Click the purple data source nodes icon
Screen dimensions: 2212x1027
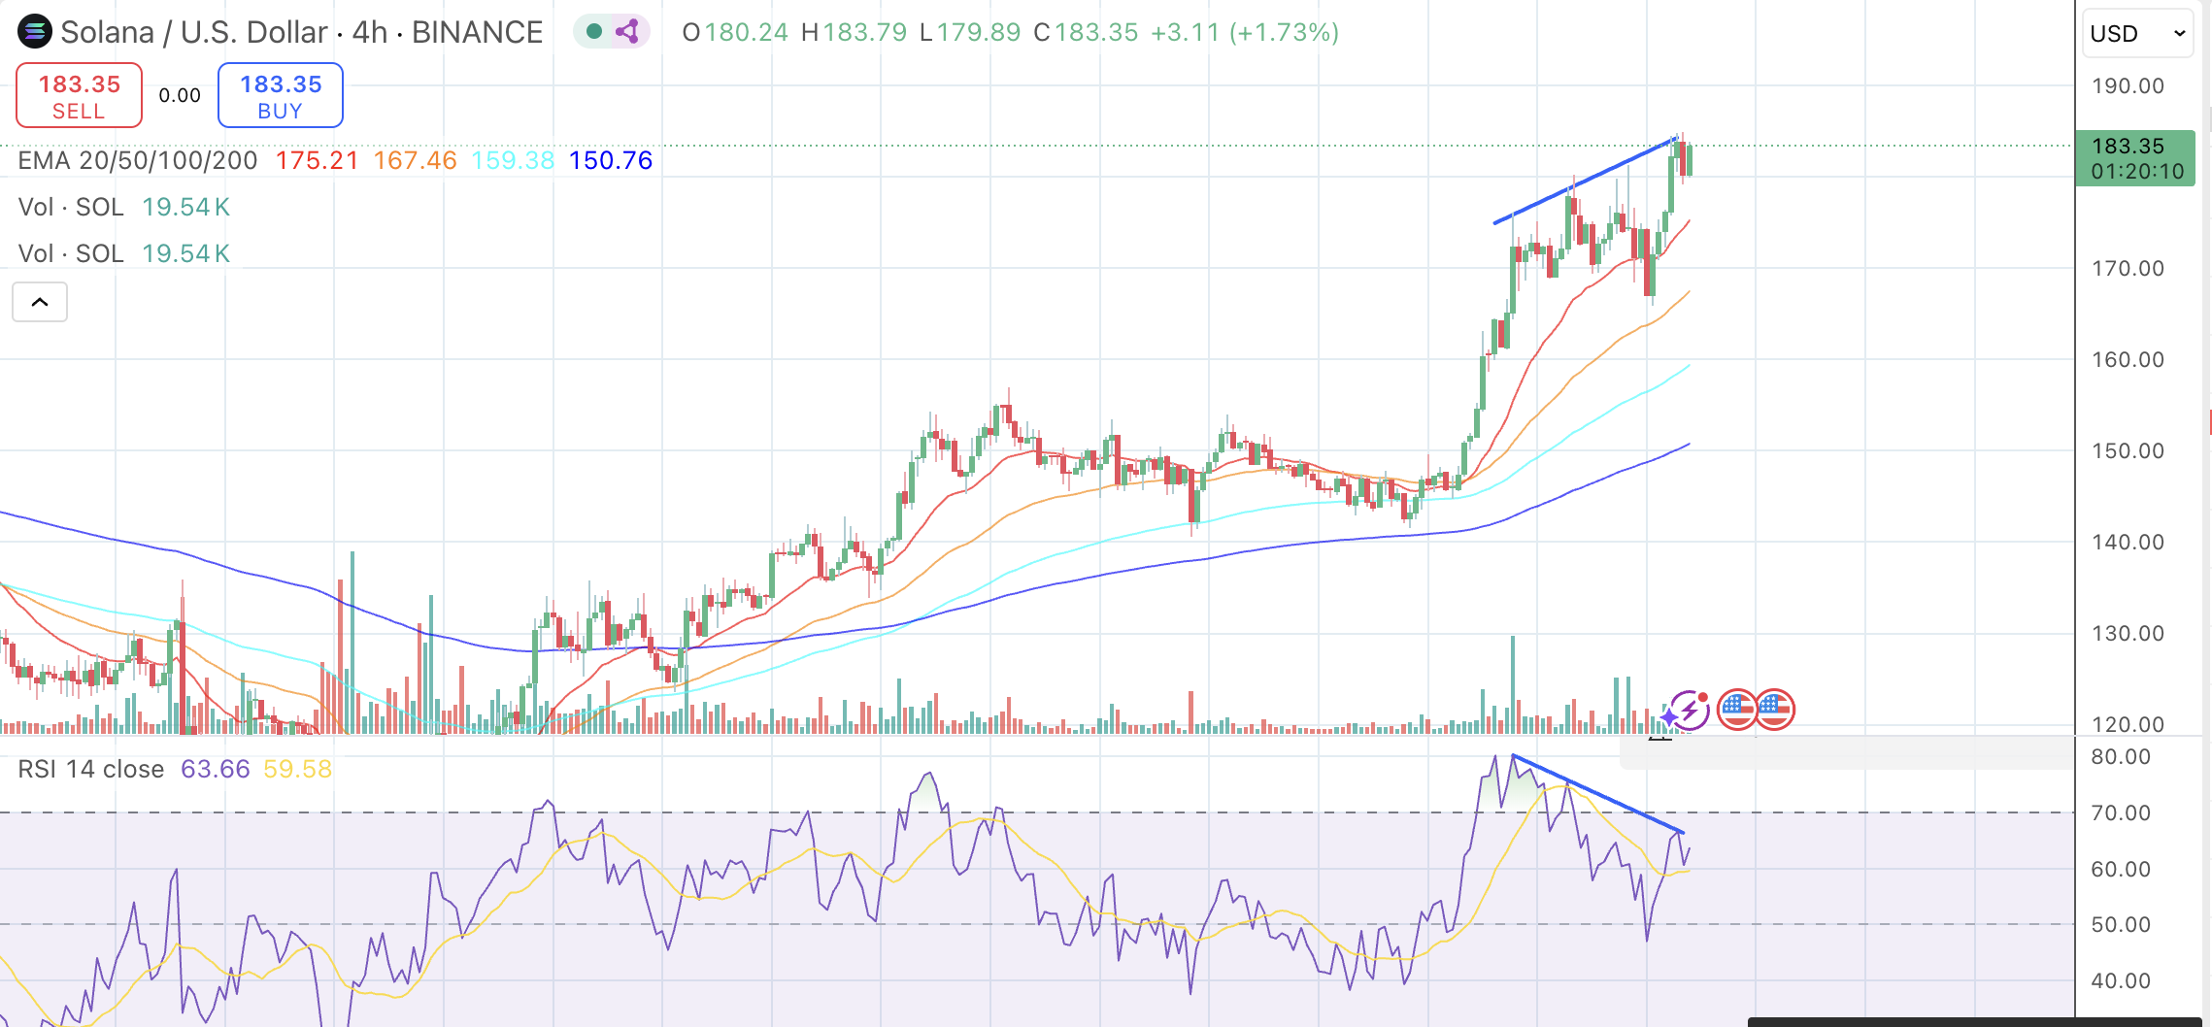627,32
